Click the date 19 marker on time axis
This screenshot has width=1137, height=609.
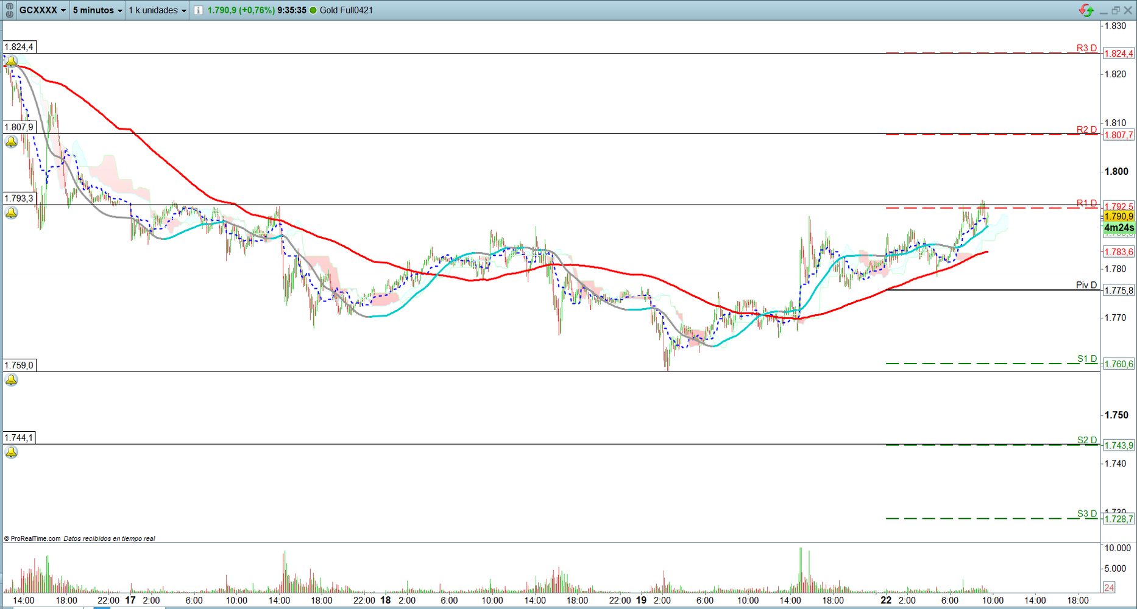[642, 600]
